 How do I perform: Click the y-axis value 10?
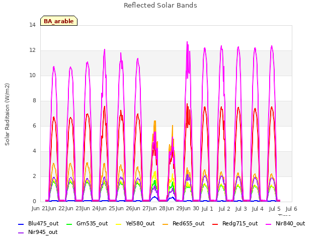(x=32, y=75)
